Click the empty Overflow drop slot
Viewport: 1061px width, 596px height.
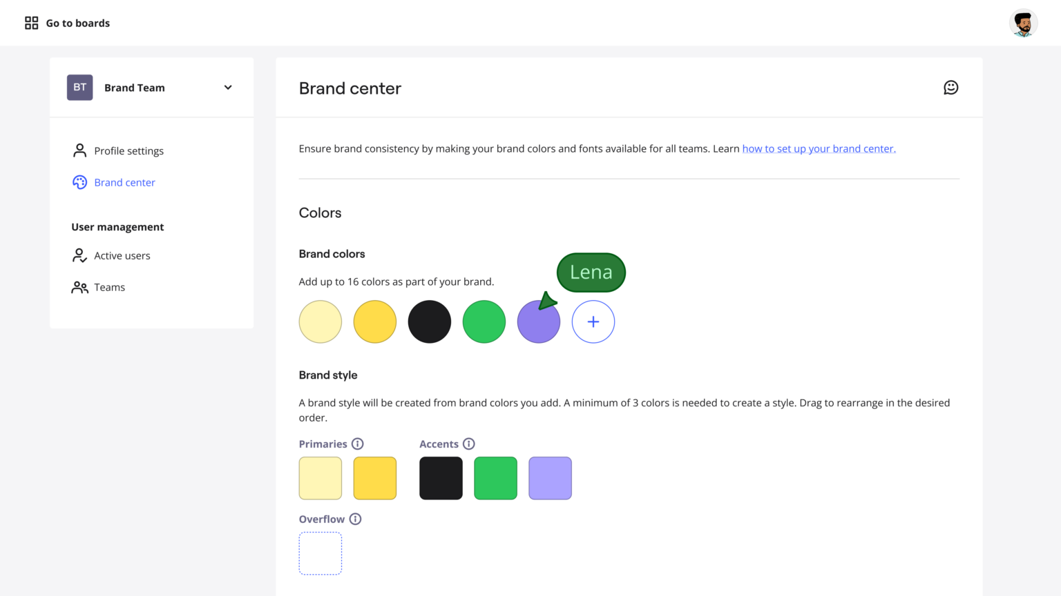coord(321,553)
